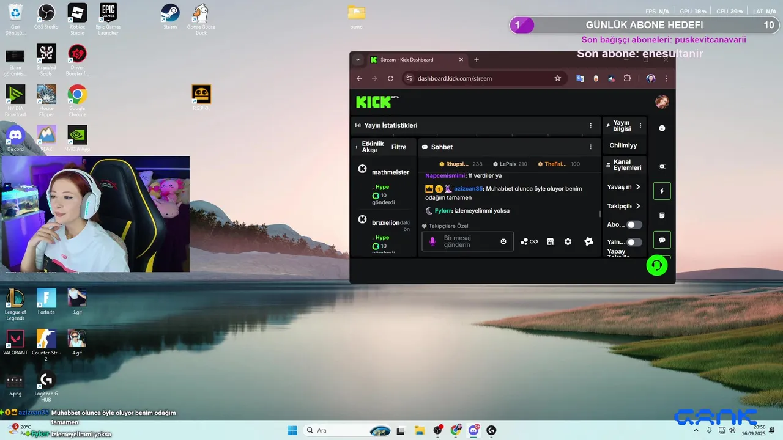The width and height of the screenshot is (783, 440).
Task: Click the chat scrollbar thumb
Action: (600, 214)
